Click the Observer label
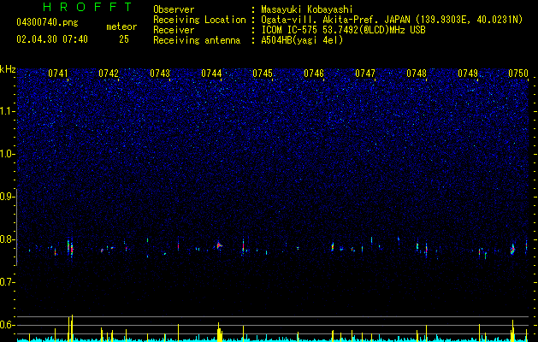Image resolution: width=538 pixels, height=342 pixels. point(174,9)
